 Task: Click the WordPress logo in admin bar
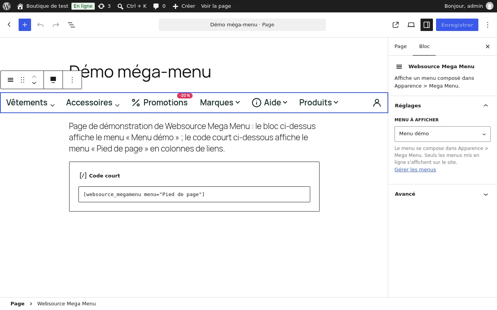click(7, 6)
